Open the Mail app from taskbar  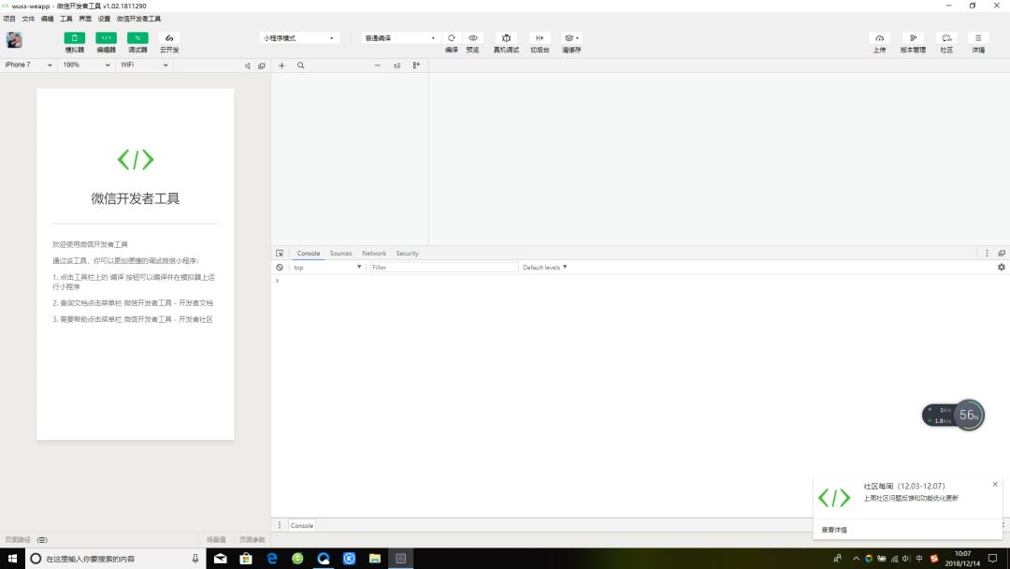click(221, 559)
